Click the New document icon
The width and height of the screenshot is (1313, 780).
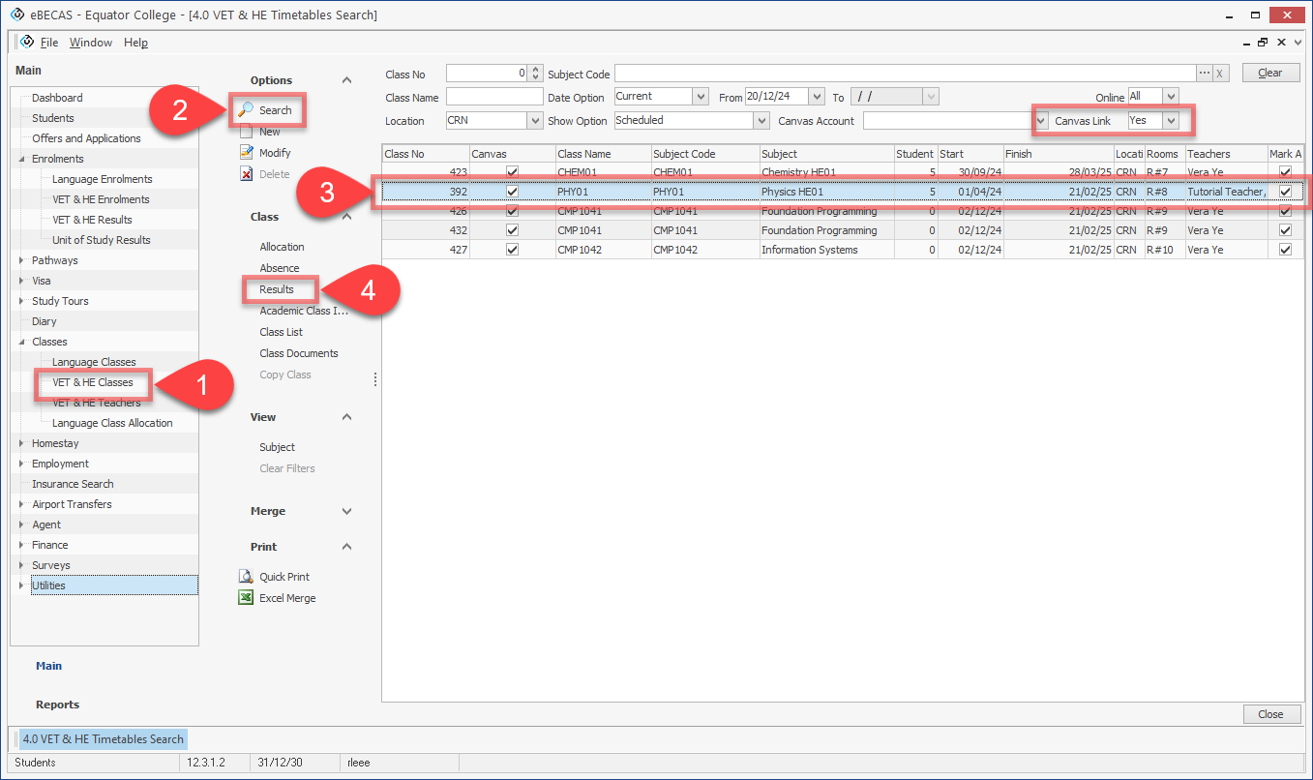pos(246,132)
